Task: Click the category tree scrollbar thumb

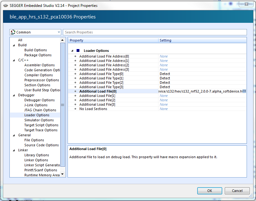Action: click(x=63, y=105)
